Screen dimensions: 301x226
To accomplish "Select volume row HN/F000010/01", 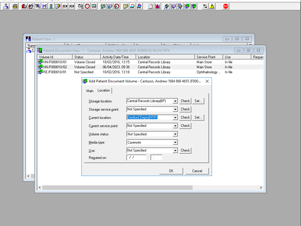I will pos(150,62).
